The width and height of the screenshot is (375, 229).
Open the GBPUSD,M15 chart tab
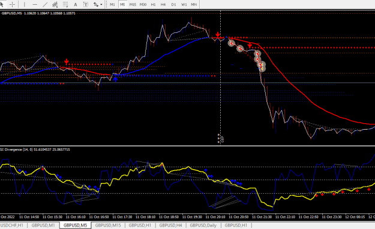(108, 225)
